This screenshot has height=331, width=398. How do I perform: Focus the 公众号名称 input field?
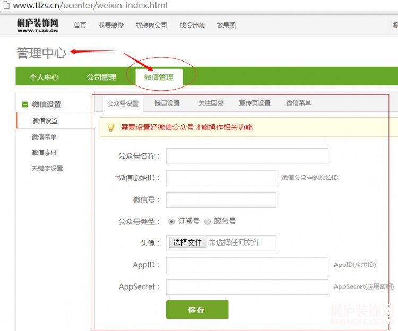(x=247, y=156)
